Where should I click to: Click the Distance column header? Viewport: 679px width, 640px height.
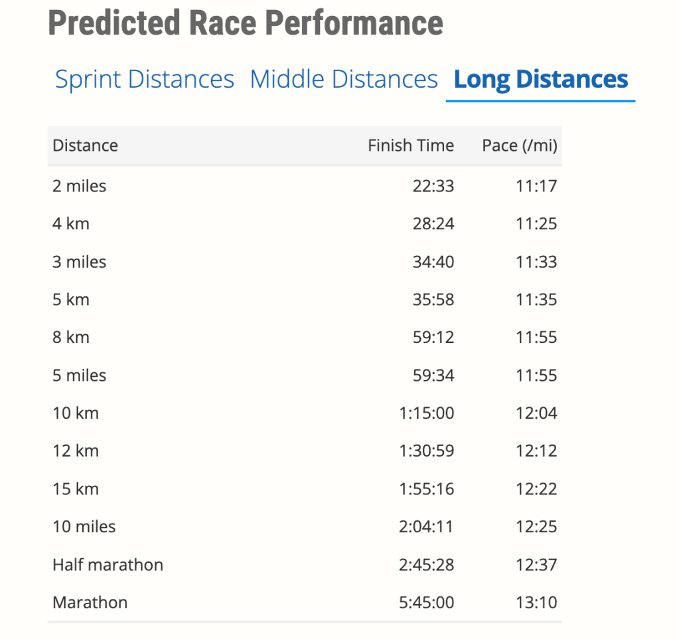pos(85,146)
